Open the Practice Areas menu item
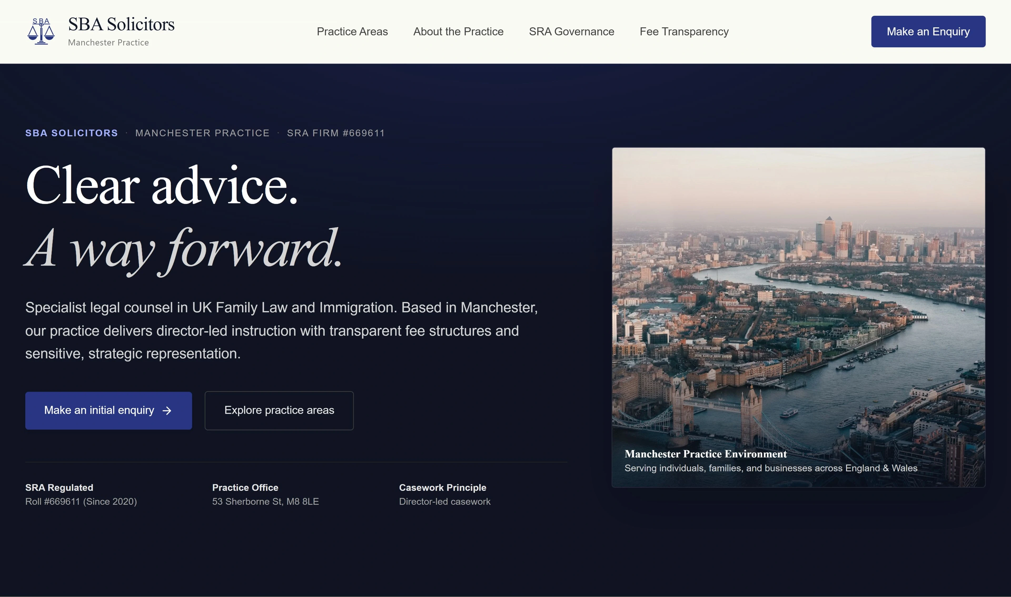This screenshot has height=597, width=1011. click(x=352, y=31)
